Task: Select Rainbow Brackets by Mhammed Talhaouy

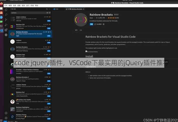Action: [x=30, y=49]
